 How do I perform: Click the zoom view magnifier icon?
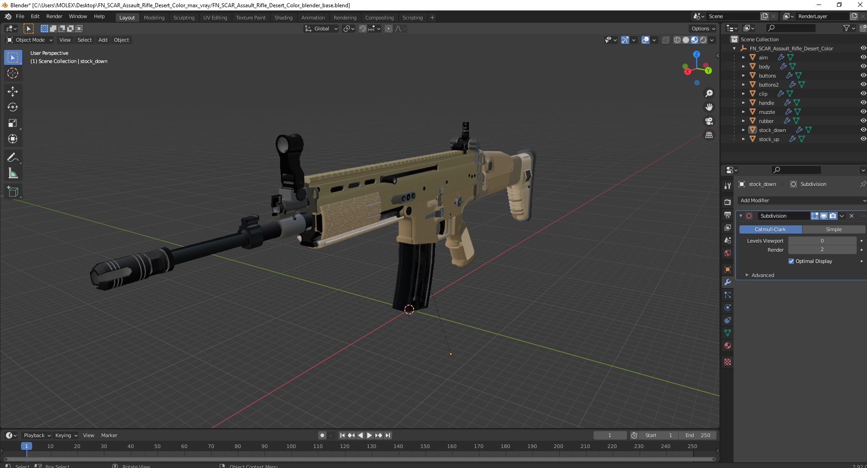tap(709, 93)
